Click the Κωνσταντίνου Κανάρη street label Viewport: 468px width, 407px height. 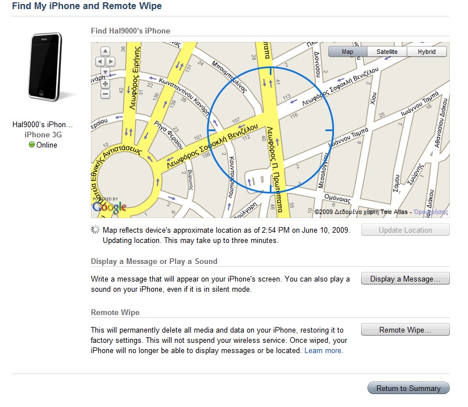[184, 96]
